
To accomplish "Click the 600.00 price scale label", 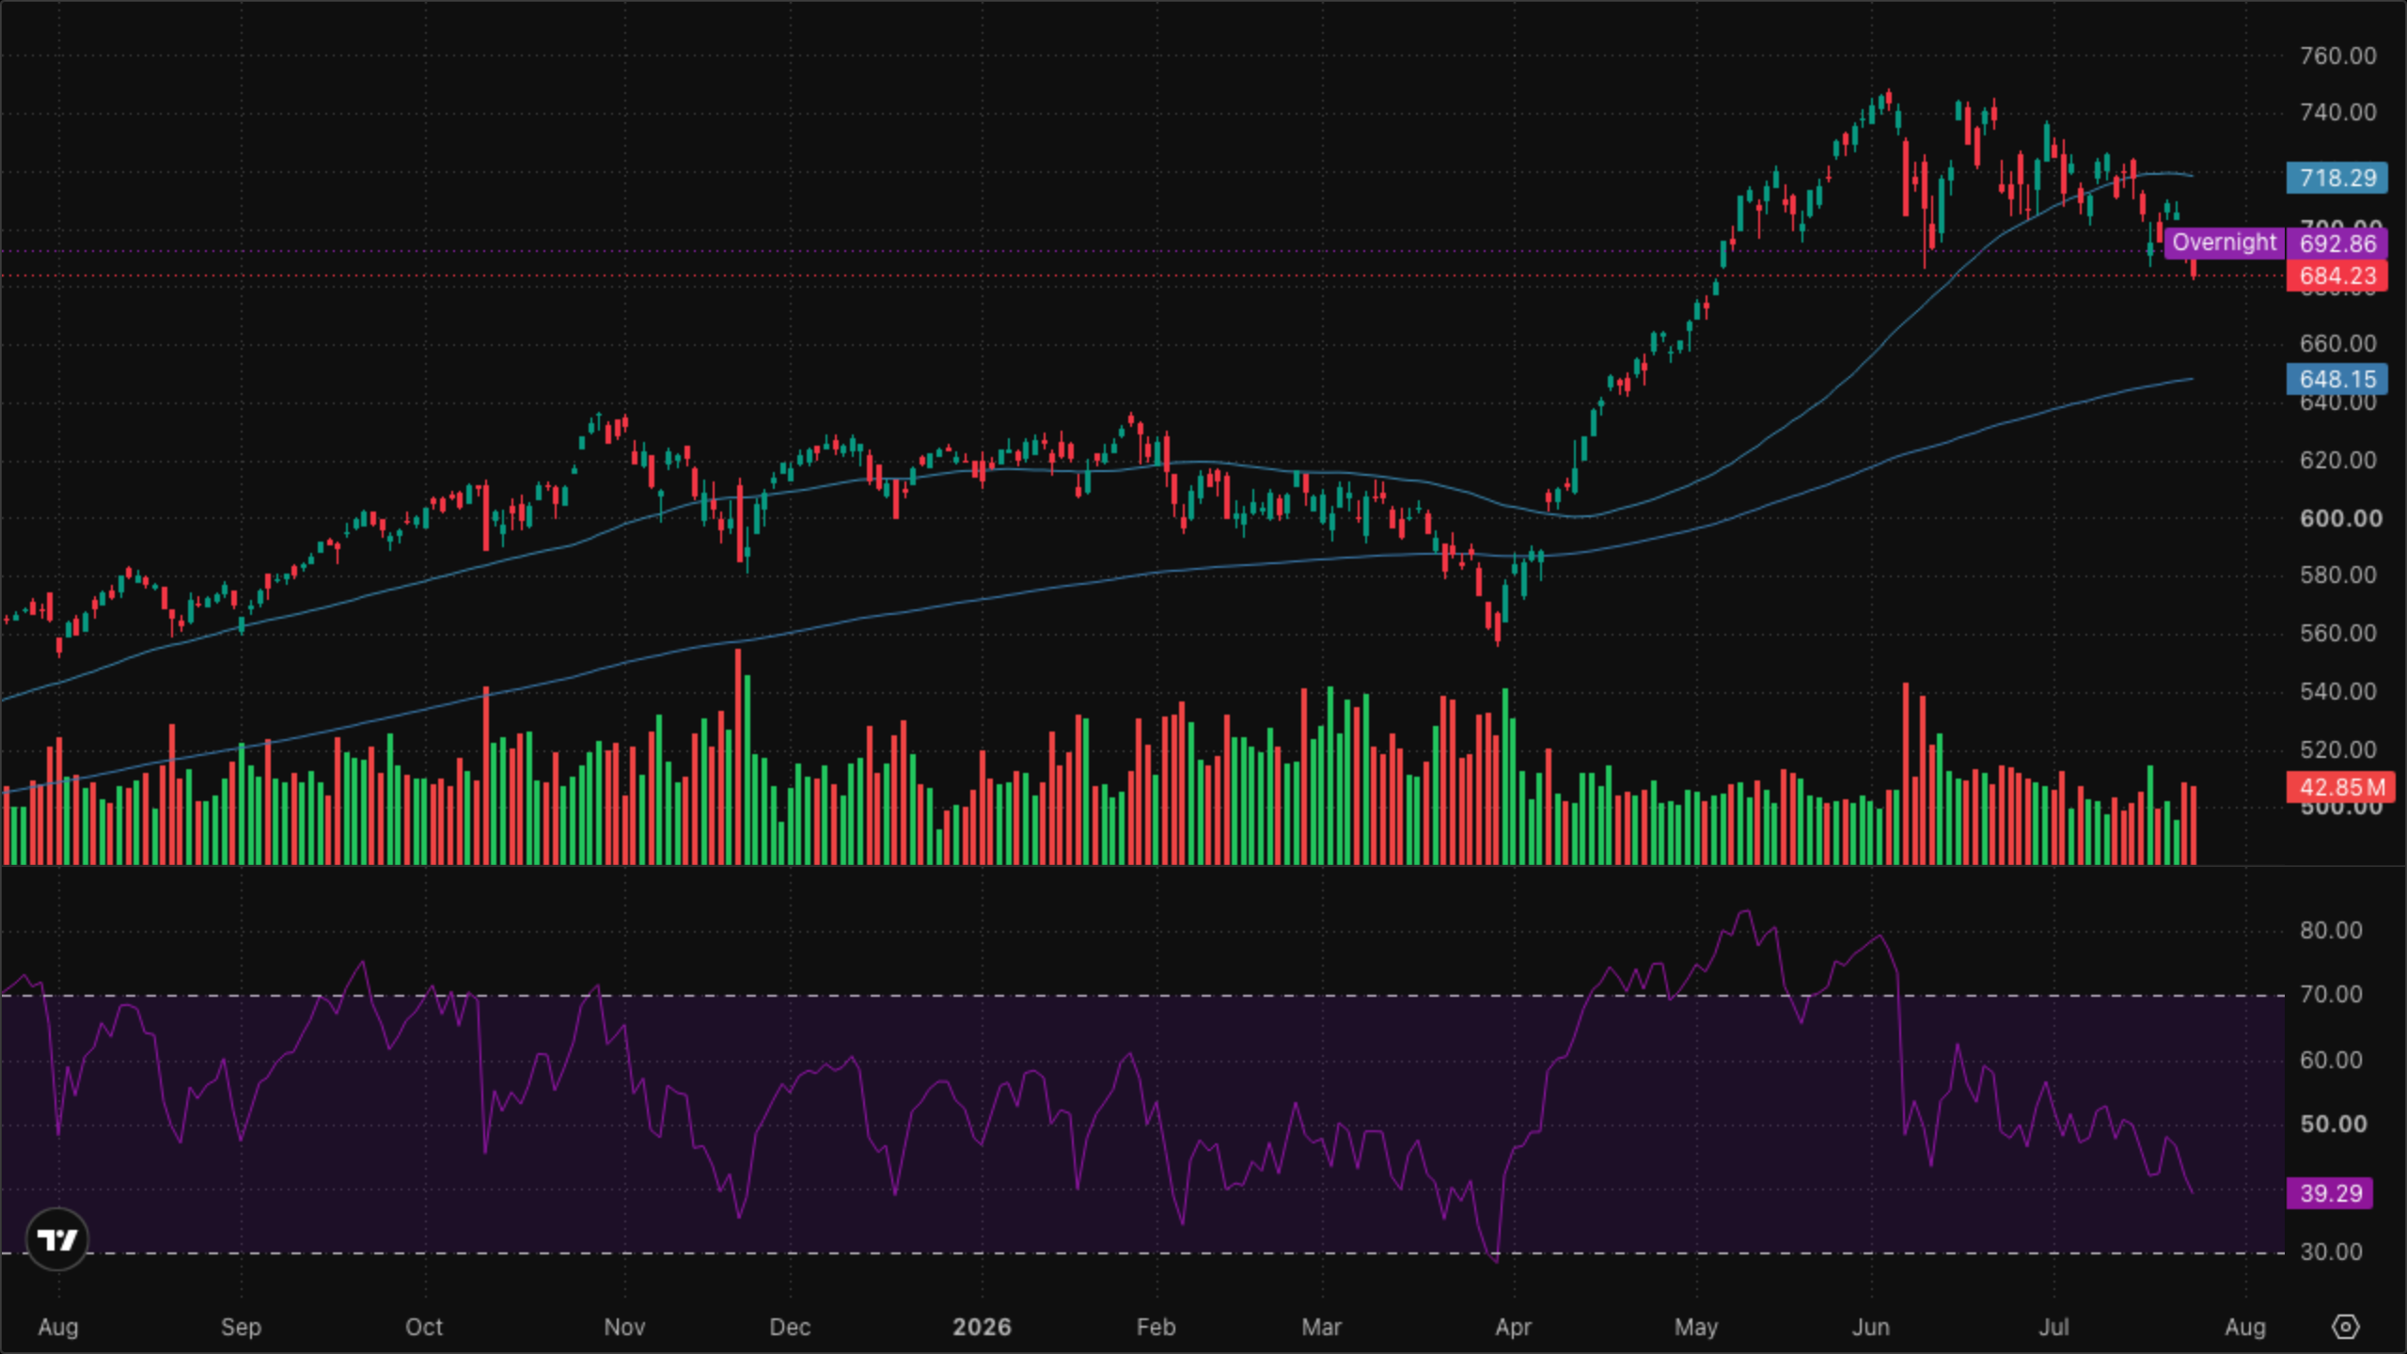I will (x=2340, y=519).
